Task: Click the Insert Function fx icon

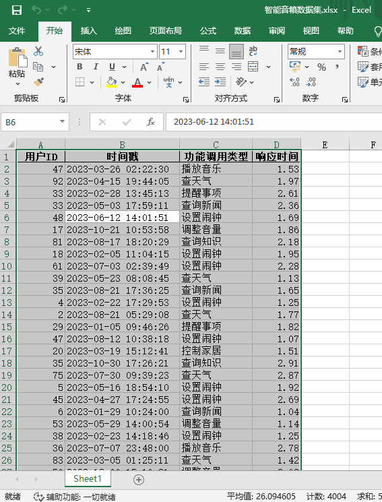Action: [x=151, y=122]
